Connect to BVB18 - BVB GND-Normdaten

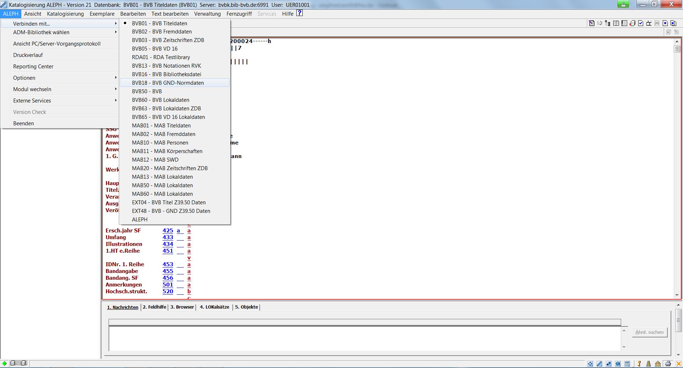coord(168,83)
